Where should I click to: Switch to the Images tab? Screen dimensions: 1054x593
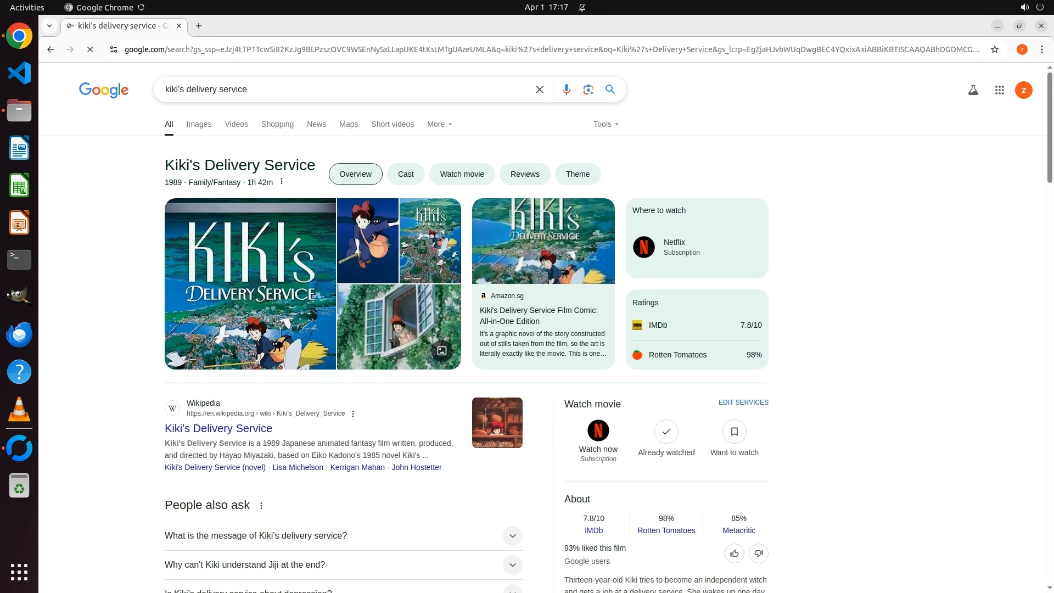pyautogui.click(x=199, y=124)
